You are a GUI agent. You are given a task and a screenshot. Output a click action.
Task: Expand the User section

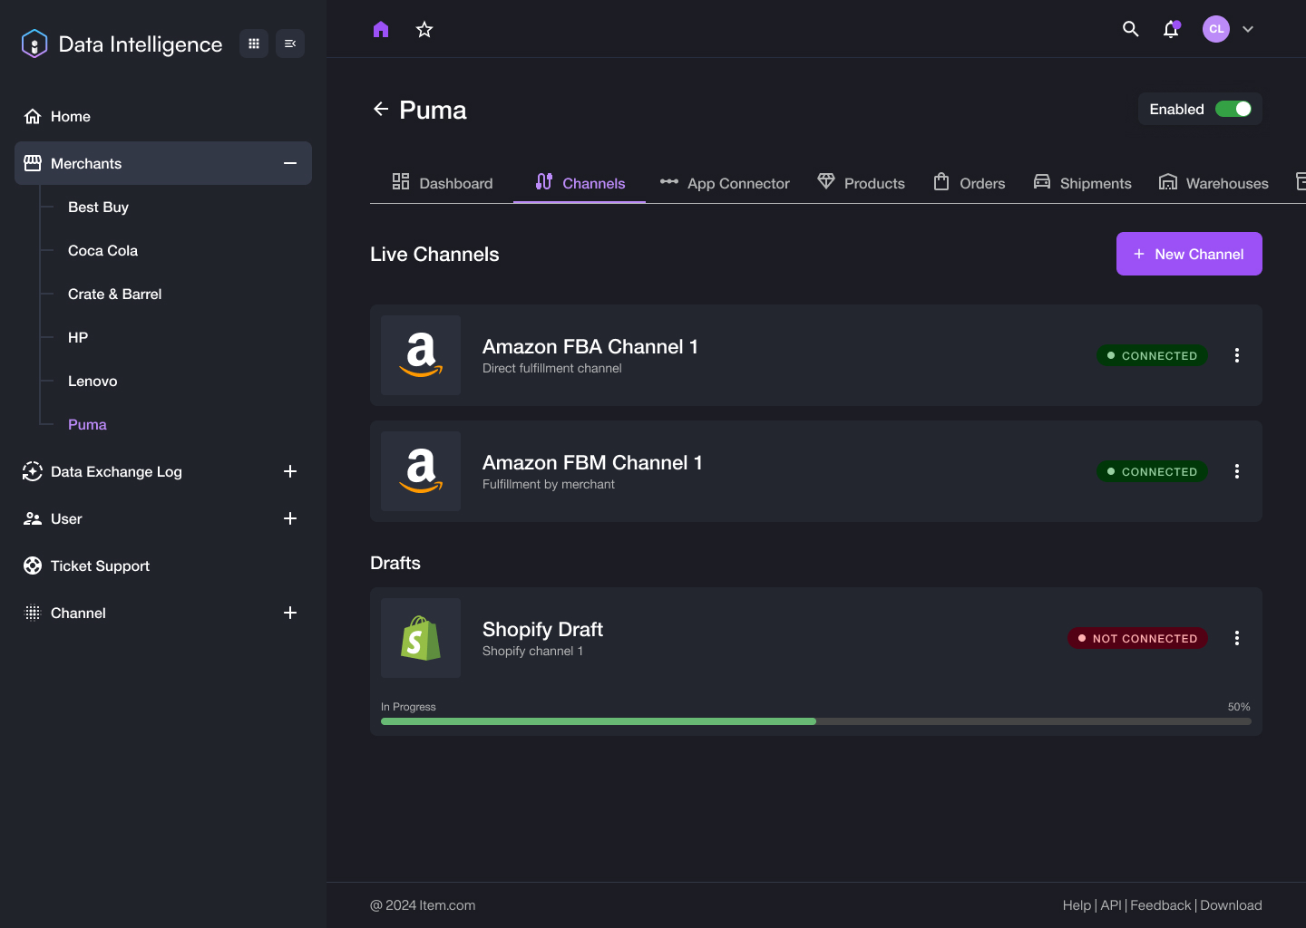[x=290, y=518]
